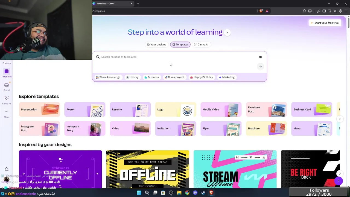Open Resume template category

(130, 109)
